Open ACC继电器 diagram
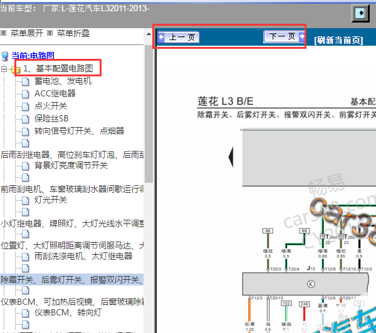The width and height of the screenshot is (376, 333). coord(55,93)
